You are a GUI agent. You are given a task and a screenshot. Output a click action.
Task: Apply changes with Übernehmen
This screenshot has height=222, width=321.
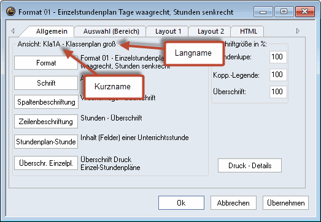pyautogui.click(x=285, y=203)
